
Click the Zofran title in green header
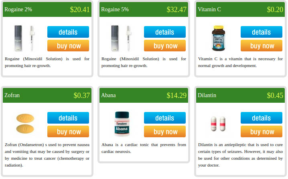pos(12,95)
